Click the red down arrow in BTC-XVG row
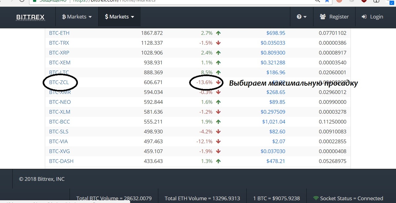The width and height of the screenshot is (396, 203). click(218, 151)
